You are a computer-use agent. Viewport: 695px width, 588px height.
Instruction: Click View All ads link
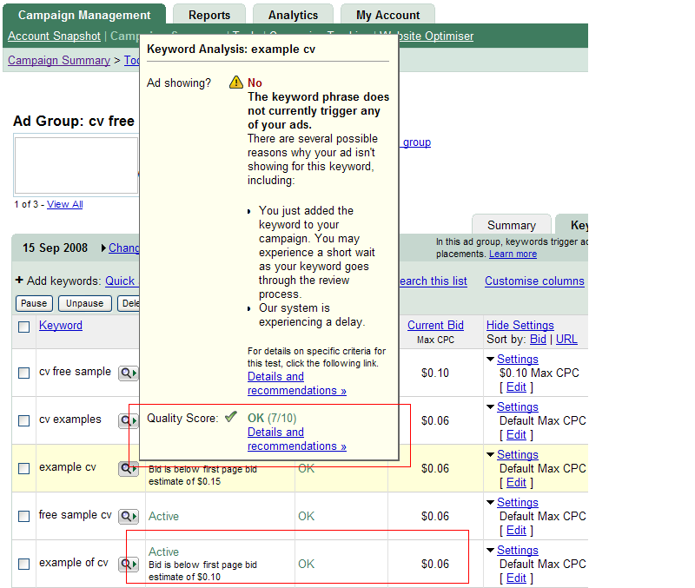pyautogui.click(x=64, y=204)
